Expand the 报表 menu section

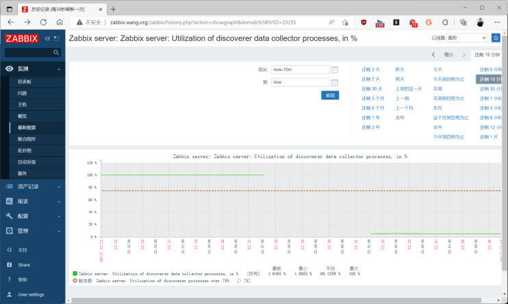[x=59, y=201]
